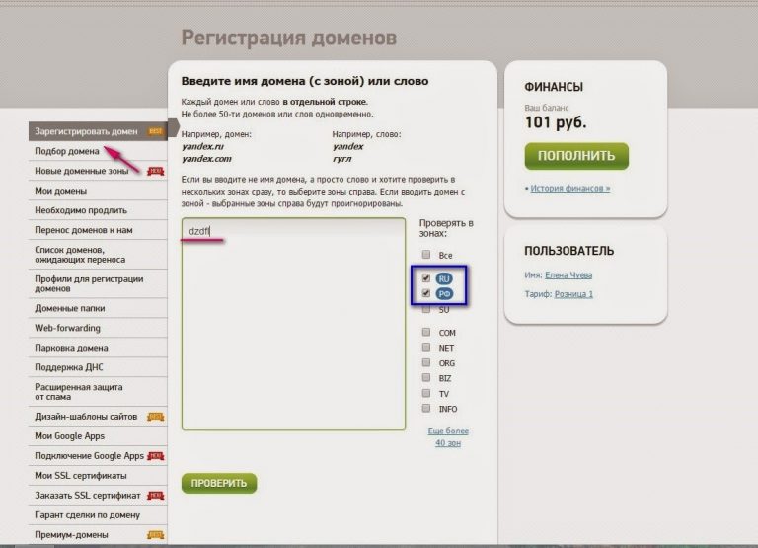Open the История финансов link
Viewport: 758px width, 548px height.
click(569, 188)
